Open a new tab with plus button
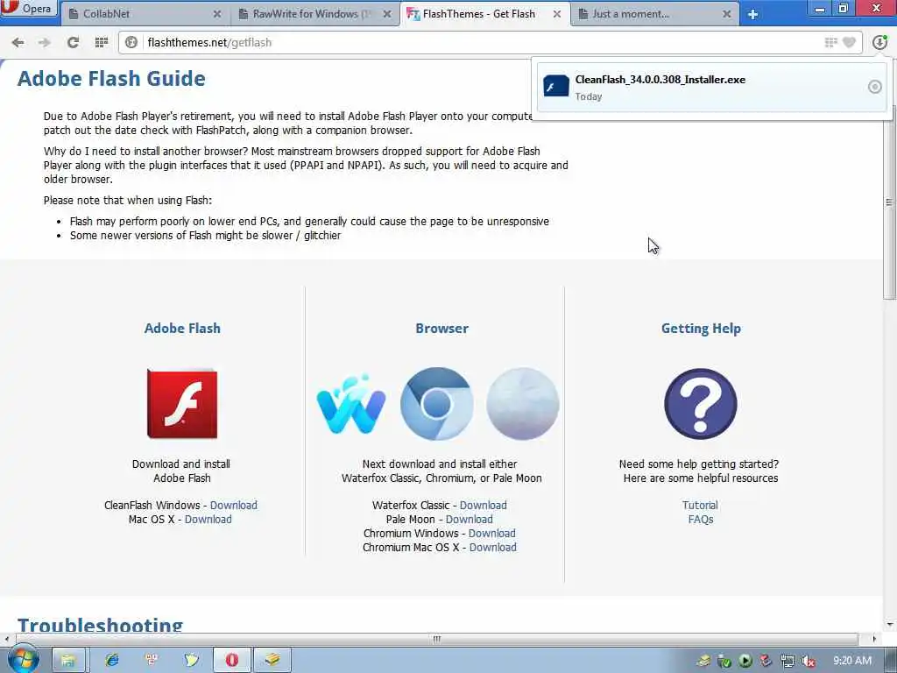897x673 pixels. pyautogui.click(x=752, y=14)
